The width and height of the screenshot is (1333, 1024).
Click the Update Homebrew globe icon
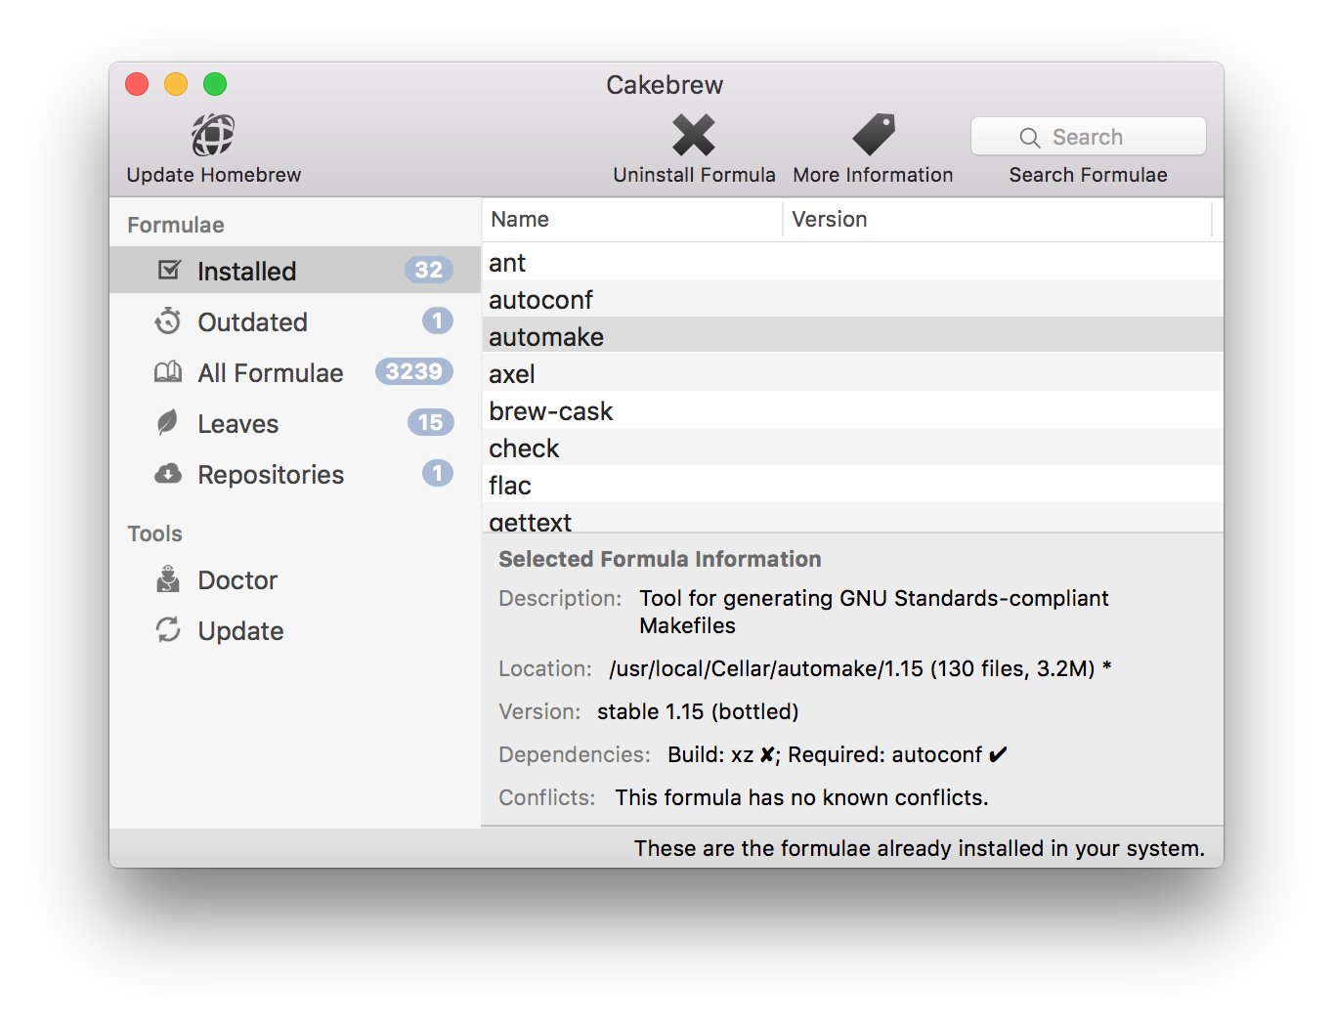pyautogui.click(x=213, y=135)
